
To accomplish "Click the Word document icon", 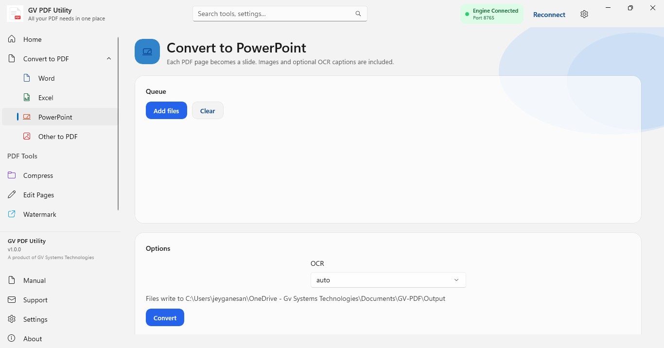I will click(x=27, y=78).
